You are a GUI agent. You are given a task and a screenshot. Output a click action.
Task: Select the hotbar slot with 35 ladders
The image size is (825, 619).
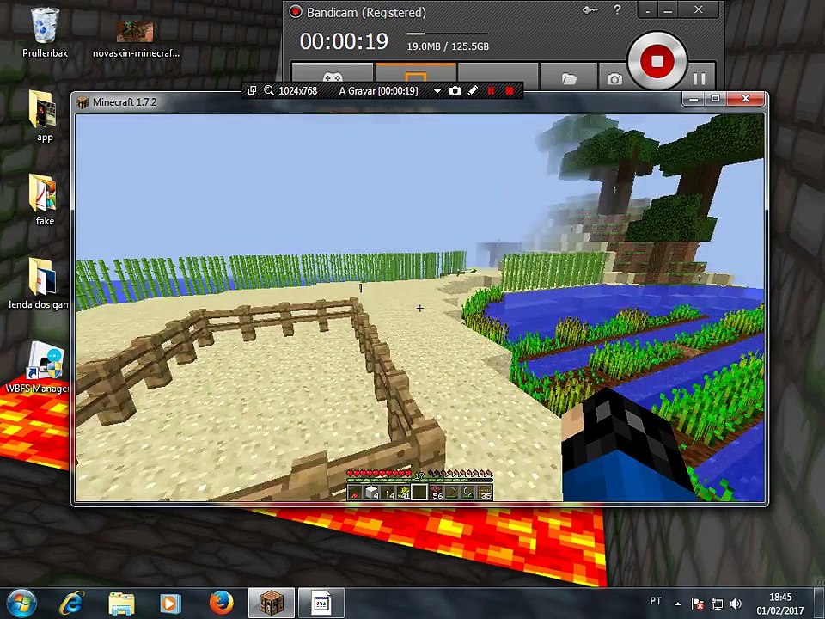pos(484,492)
